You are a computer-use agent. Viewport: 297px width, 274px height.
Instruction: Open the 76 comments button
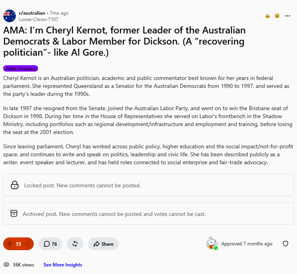[50, 244]
